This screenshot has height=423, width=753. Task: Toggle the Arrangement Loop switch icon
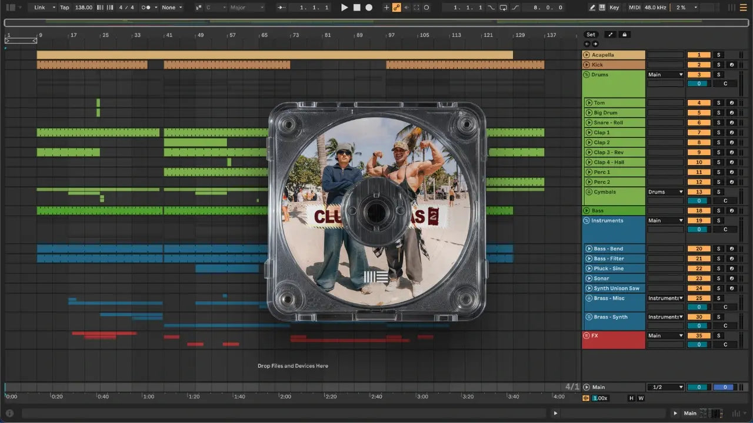[x=504, y=8]
